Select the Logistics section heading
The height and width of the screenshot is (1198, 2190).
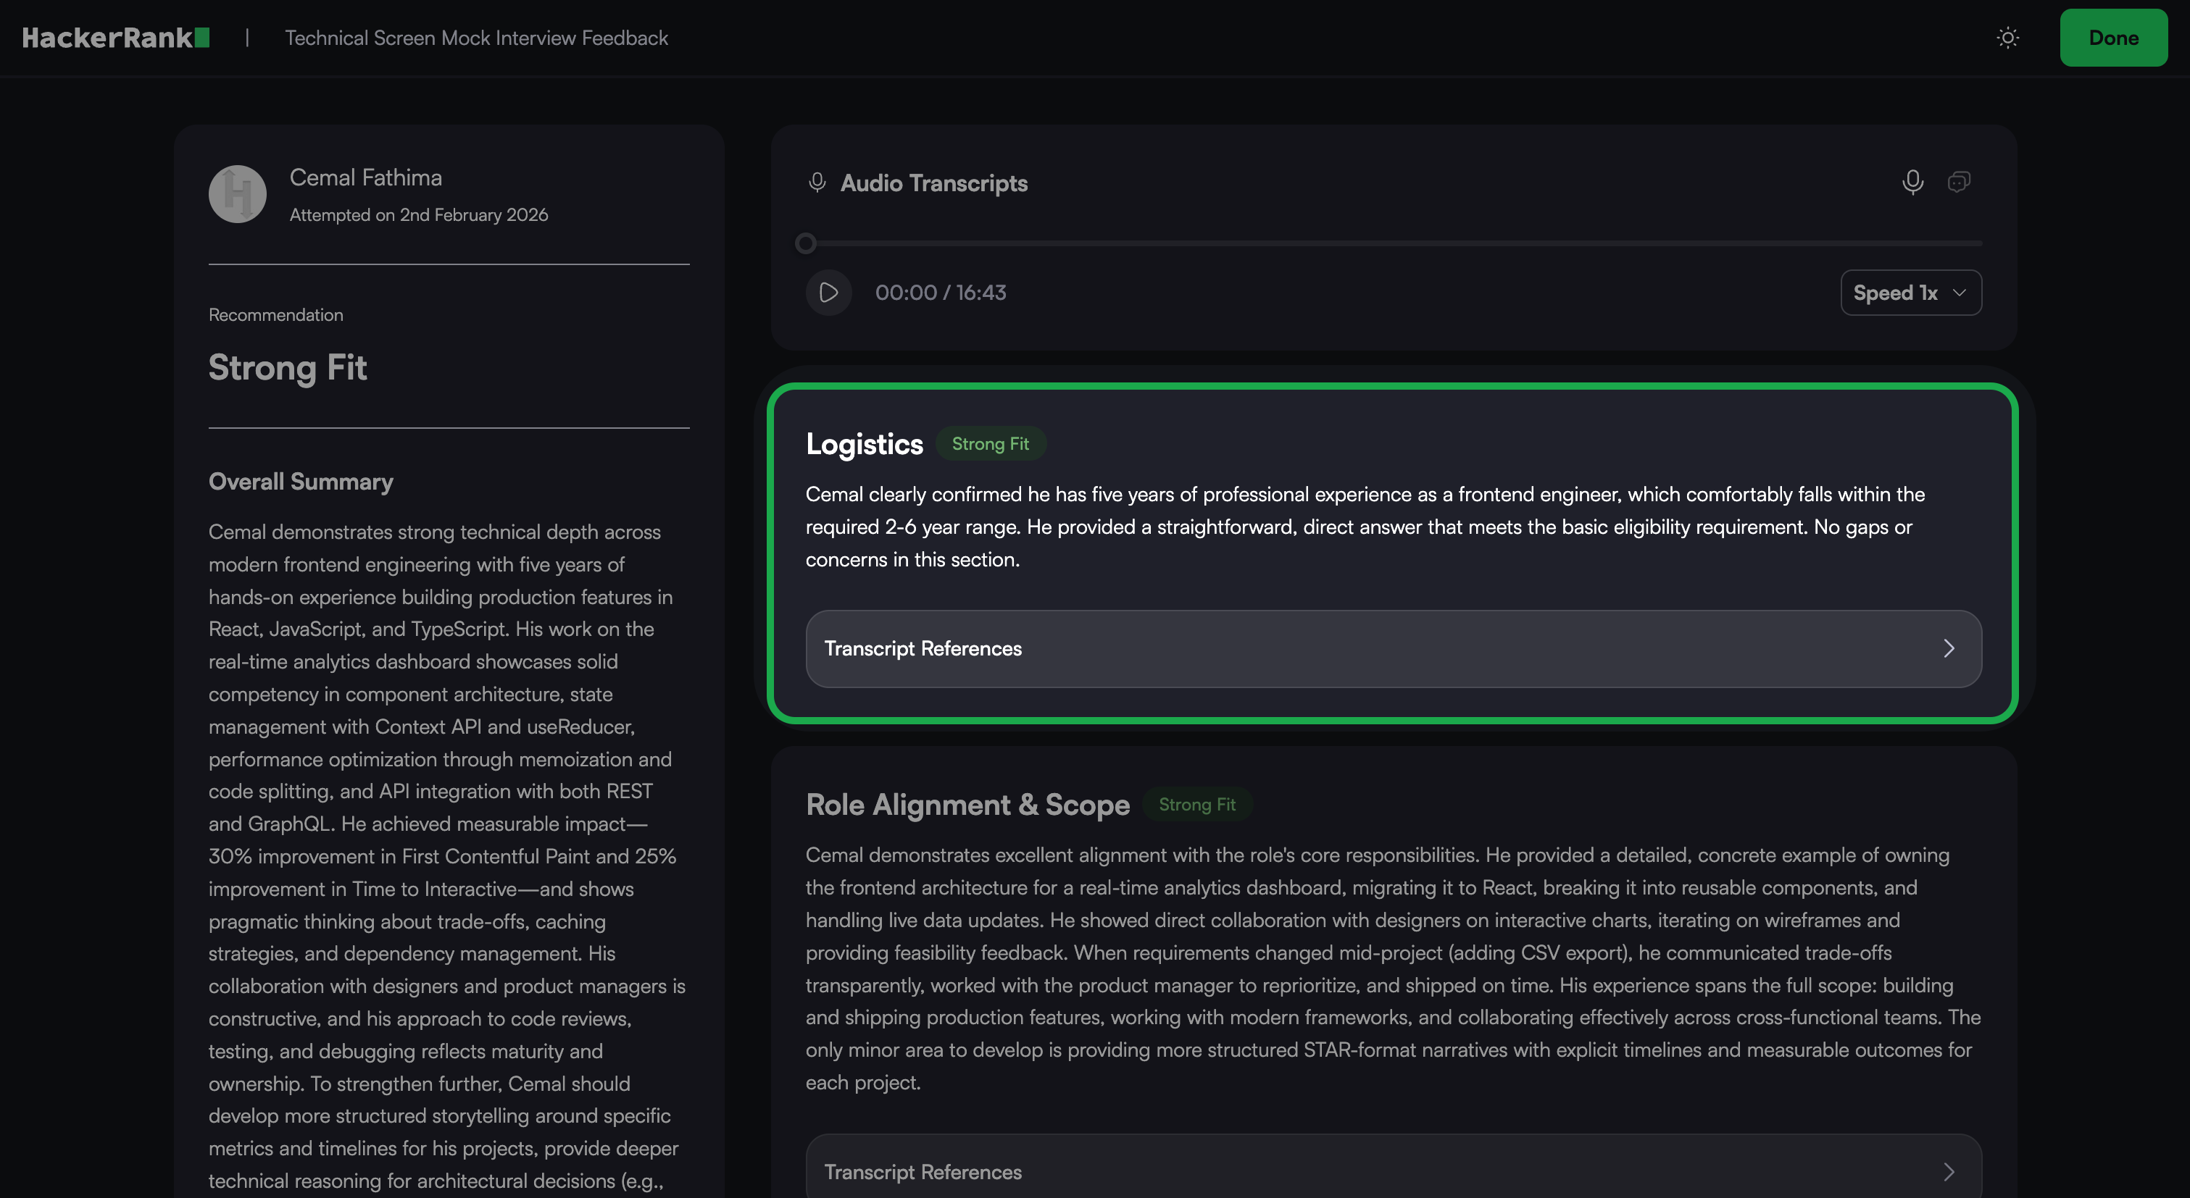(x=864, y=445)
